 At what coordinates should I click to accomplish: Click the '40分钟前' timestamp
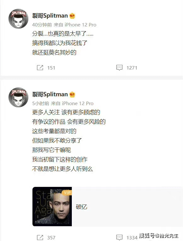(42, 25)
